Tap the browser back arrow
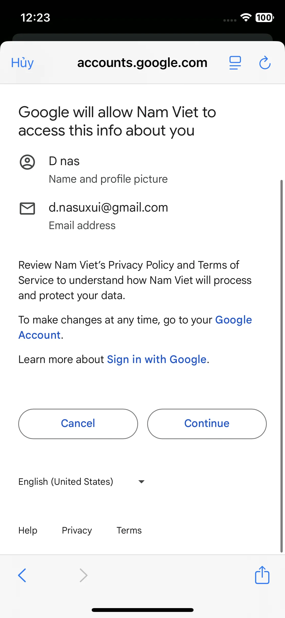The image size is (285, 618). click(22, 575)
